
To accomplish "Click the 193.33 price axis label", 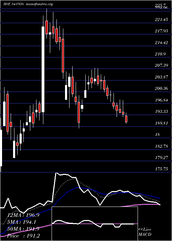I will tap(161, 112).
